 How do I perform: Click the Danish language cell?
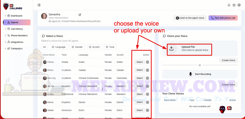tap(82, 102)
